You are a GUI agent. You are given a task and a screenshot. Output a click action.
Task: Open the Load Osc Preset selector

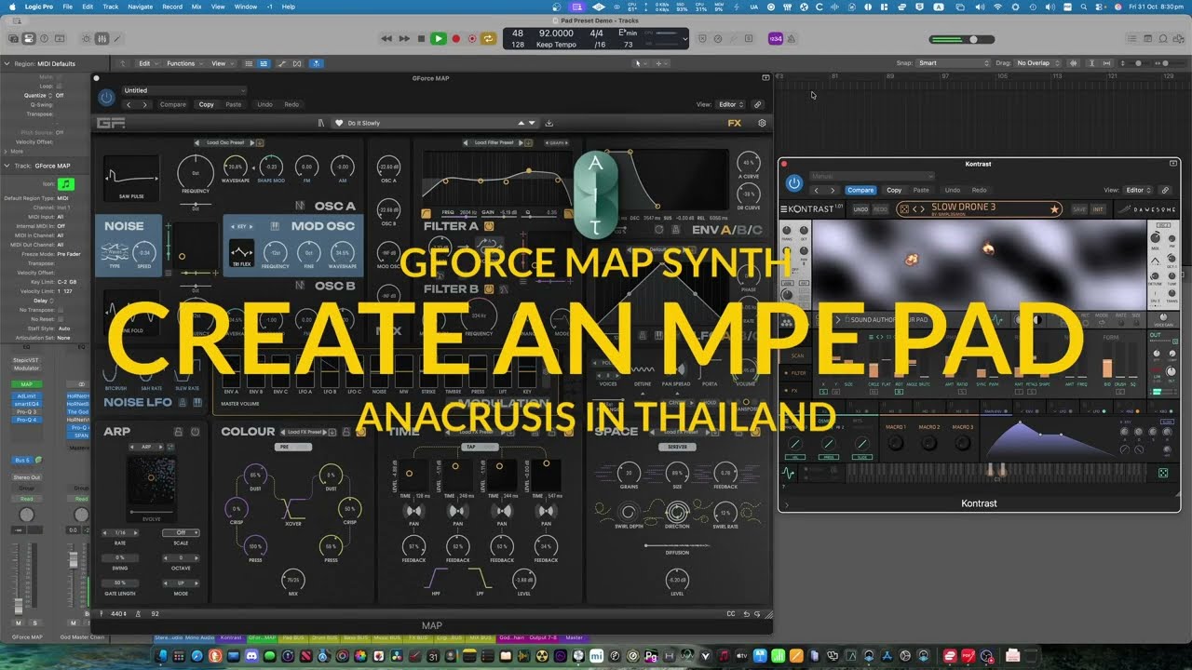pyautogui.click(x=224, y=142)
